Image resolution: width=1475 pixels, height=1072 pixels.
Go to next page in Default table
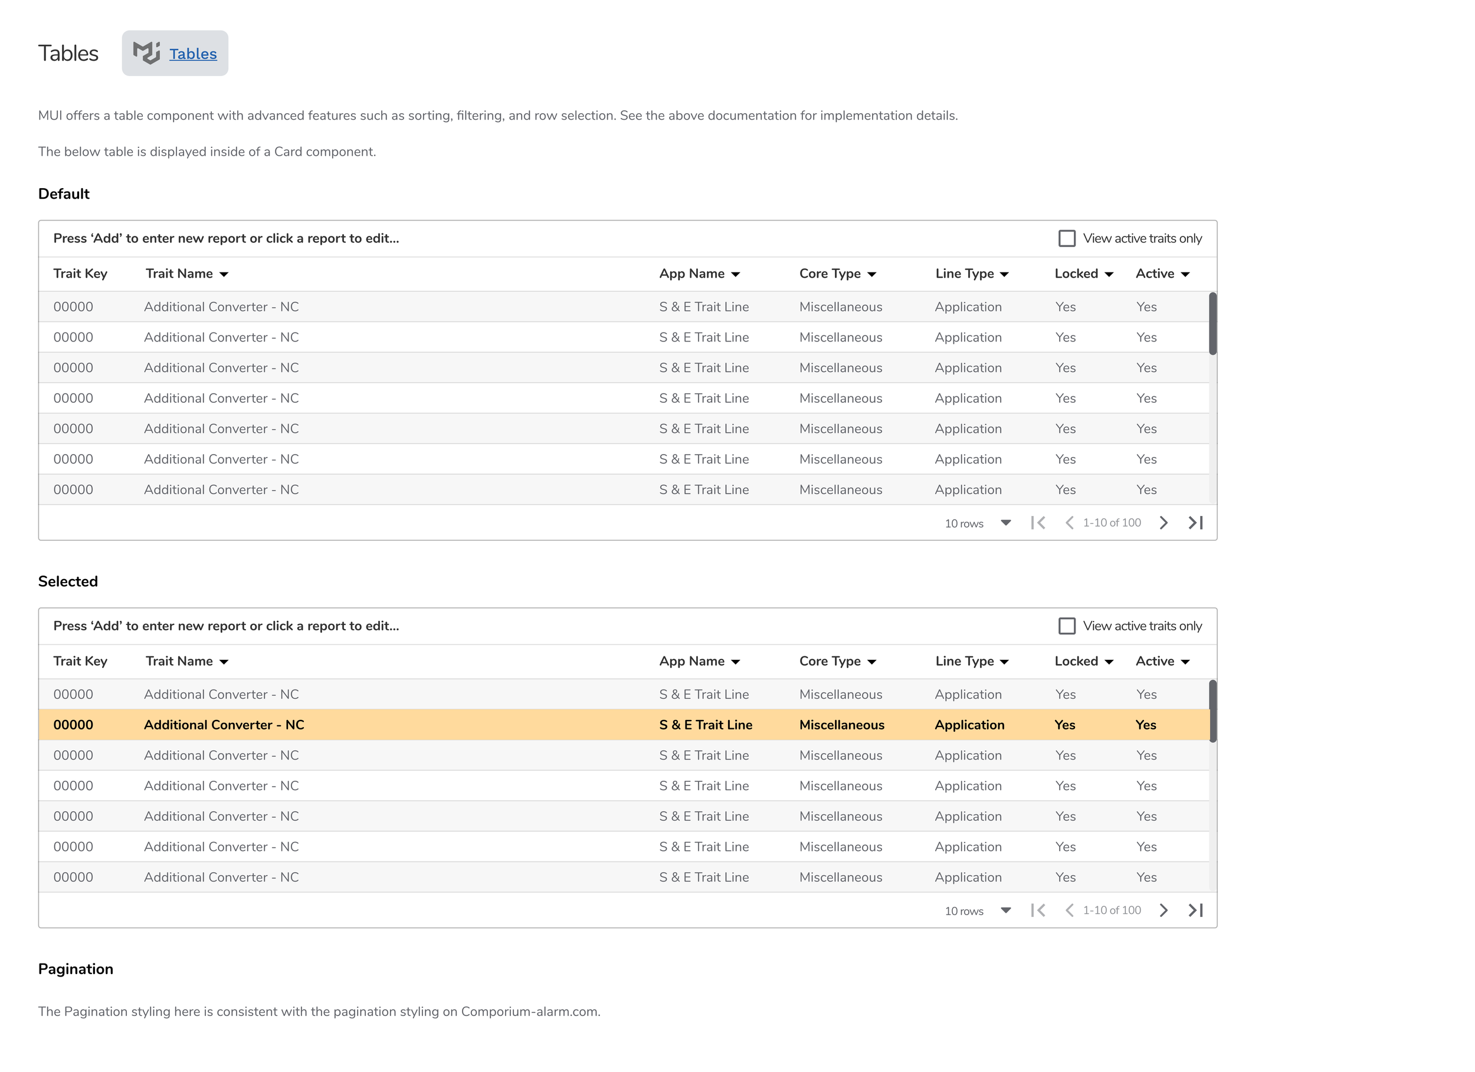(x=1163, y=522)
